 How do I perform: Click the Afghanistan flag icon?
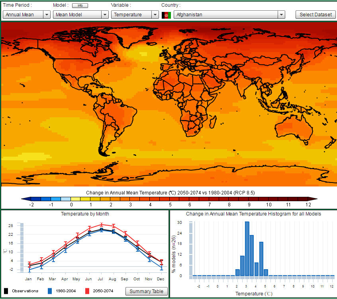coord(166,14)
